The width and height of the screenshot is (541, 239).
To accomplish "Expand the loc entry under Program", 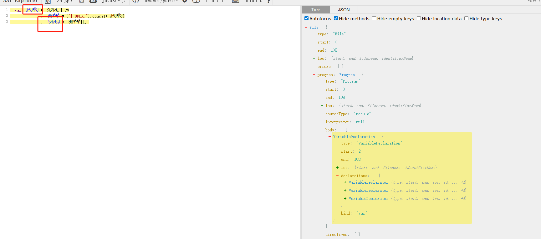I will (322, 106).
